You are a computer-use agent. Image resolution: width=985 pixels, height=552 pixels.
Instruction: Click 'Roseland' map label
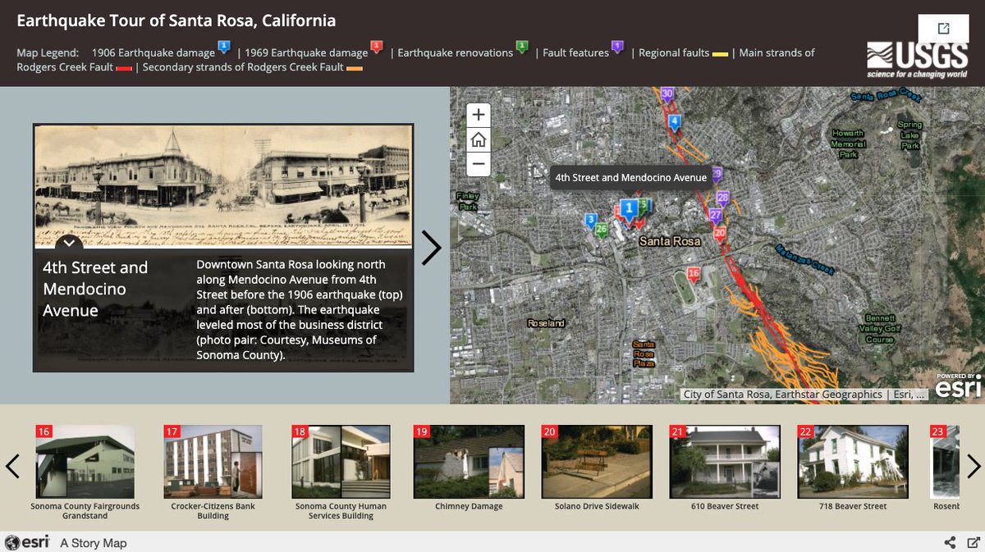pos(547,323)
